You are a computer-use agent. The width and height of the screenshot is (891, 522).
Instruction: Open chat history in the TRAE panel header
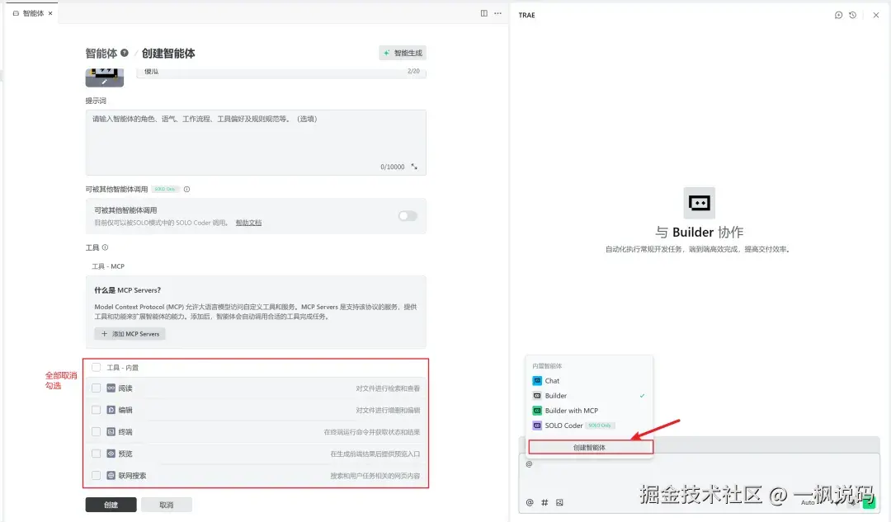point(852,16)
